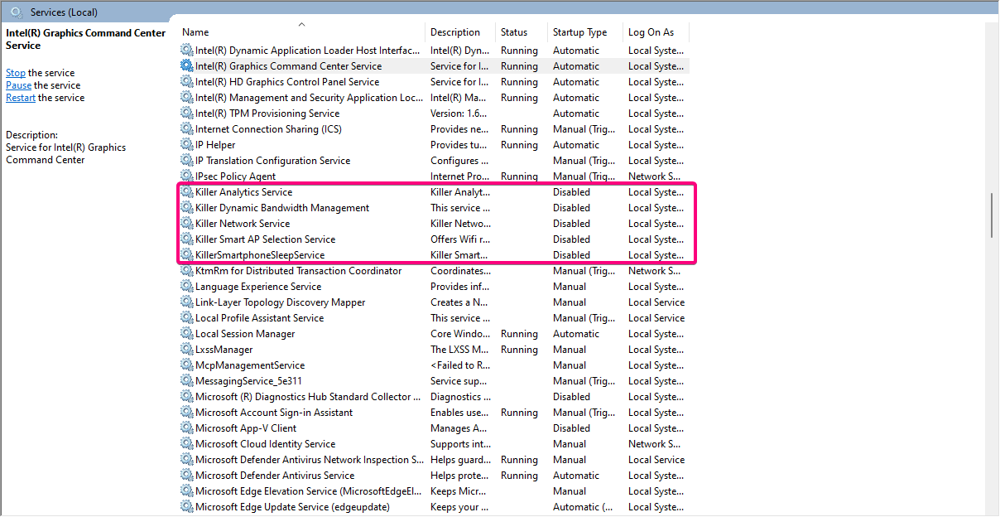Click the Description column header
The image size is (1000, 517).
point(454,32)
